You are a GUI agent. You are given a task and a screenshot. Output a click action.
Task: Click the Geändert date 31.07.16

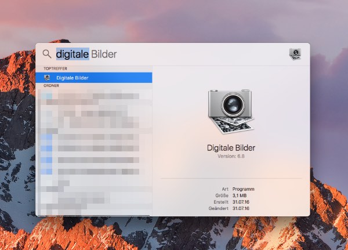pyautogui.click(x=241, y=208)
